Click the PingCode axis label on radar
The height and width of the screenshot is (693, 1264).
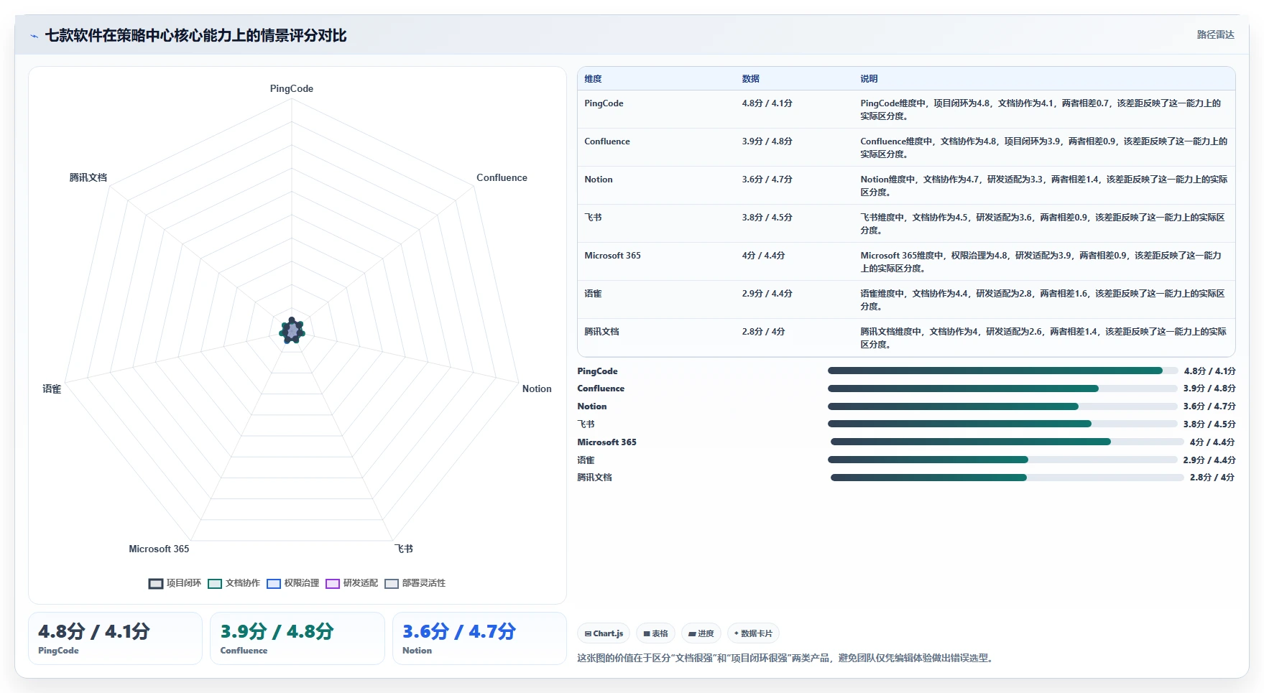292,88
